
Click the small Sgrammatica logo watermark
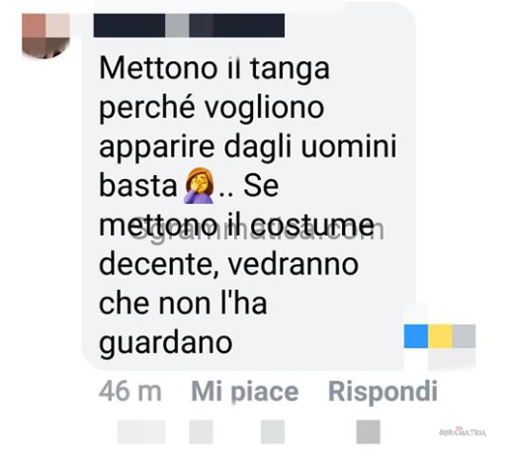coord(463,431)
